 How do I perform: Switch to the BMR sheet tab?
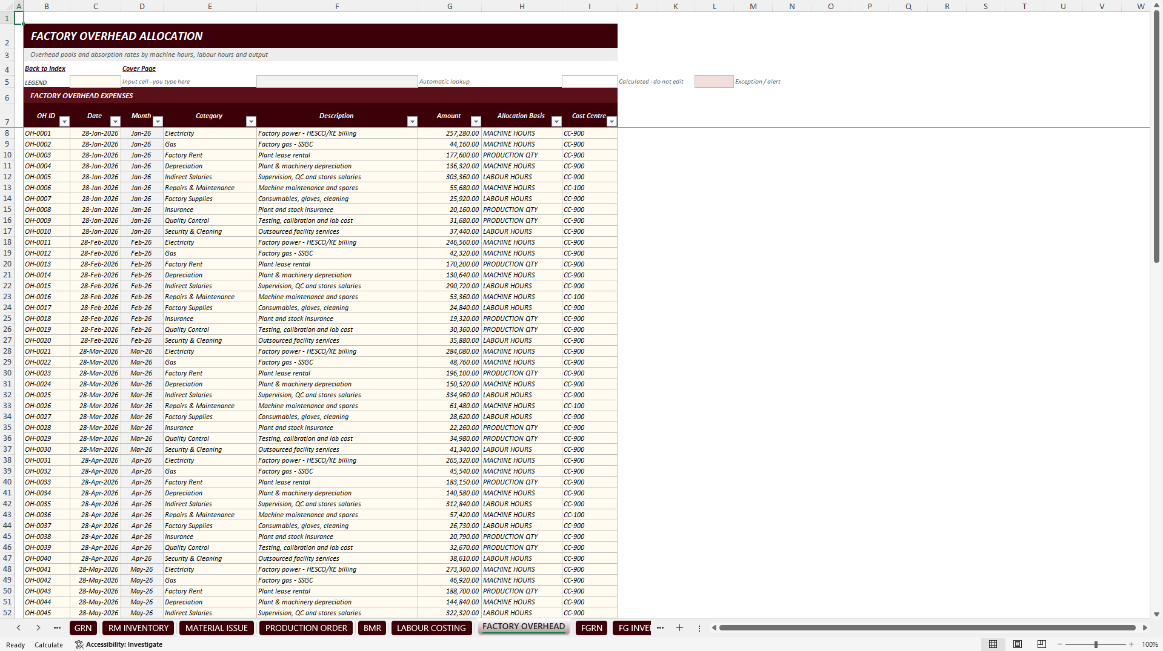372,628
